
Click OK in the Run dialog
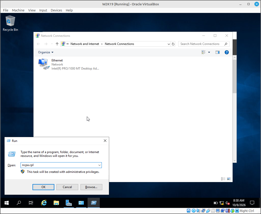pyautogui.click(x=43, y=187)
